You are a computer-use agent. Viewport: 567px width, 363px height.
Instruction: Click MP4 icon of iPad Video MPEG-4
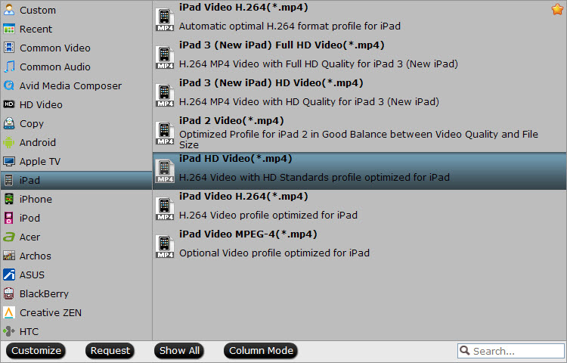[165, 247]
